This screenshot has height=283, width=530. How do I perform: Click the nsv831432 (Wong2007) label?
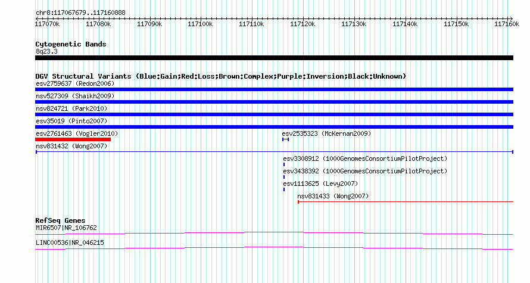coord(71,146)
